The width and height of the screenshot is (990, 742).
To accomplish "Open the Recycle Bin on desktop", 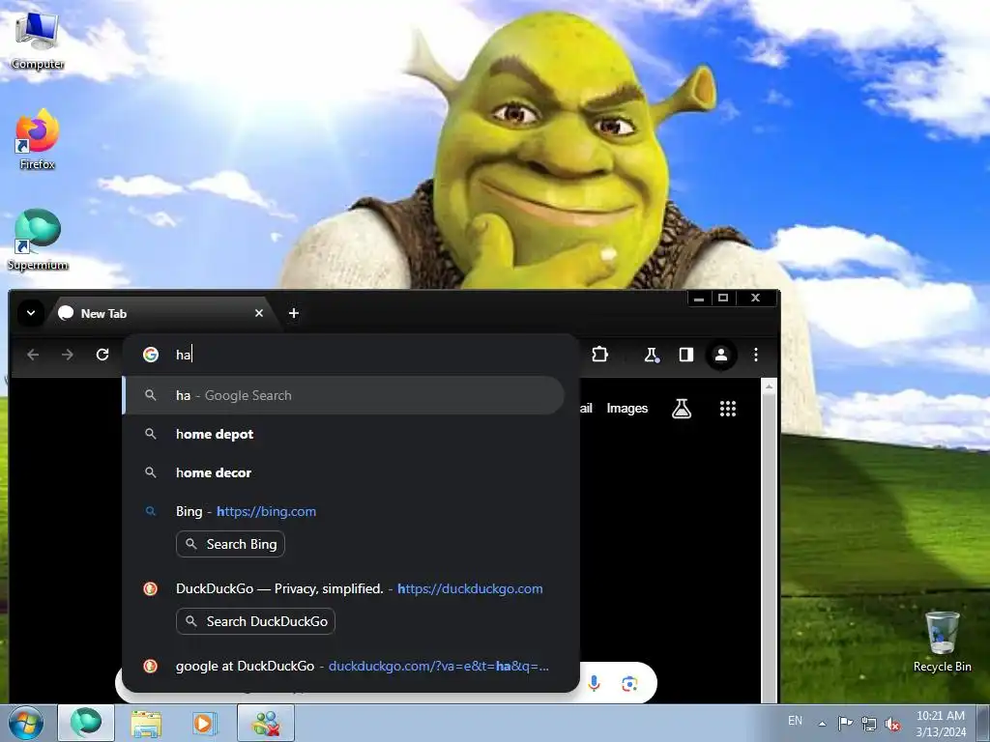I will pos(942,642).
